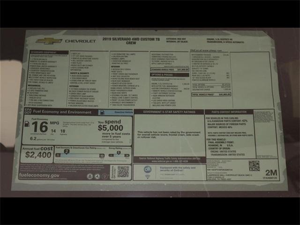Click the Chevrolet bowtie logo
The image size is (300, 225).
(48, 41)
